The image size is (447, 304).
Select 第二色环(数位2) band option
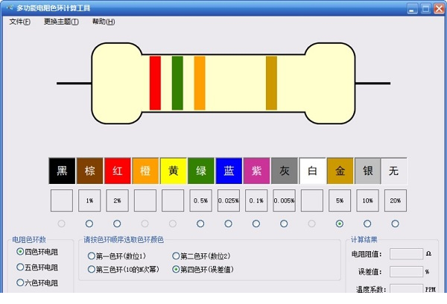pyautogui.click(x=202, y=256)
